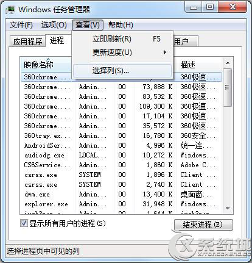
Task: Click the 结束进程(E) button
Action: click(x=203, y=225)
